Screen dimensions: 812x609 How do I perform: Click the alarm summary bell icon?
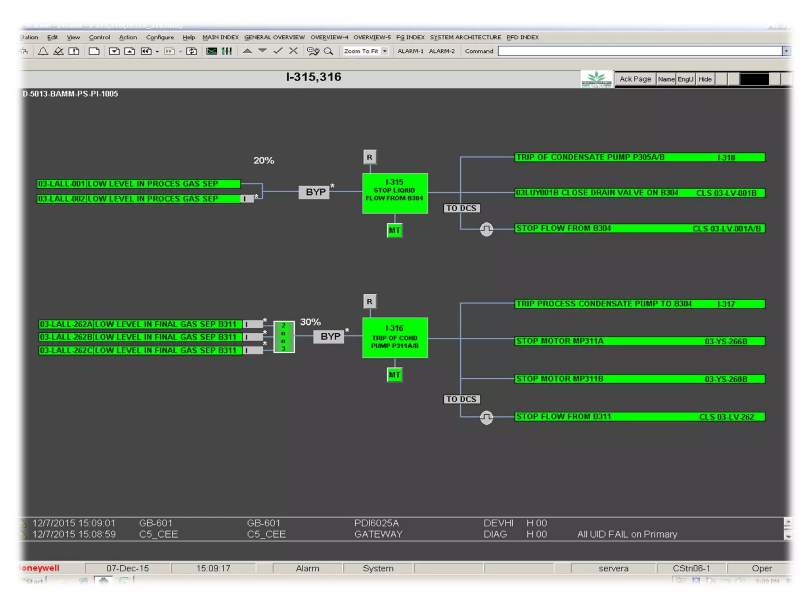43,51
